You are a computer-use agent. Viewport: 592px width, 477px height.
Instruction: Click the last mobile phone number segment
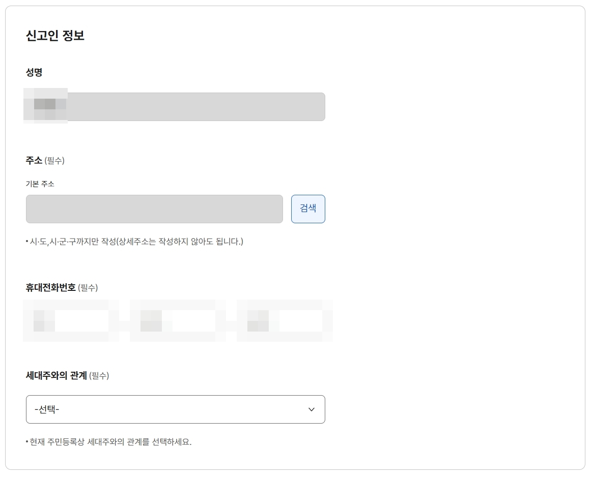(x=284, y=320)
